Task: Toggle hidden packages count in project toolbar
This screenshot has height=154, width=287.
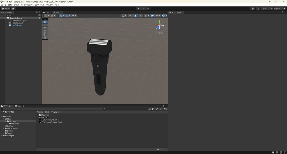Action: coord(165,109)
